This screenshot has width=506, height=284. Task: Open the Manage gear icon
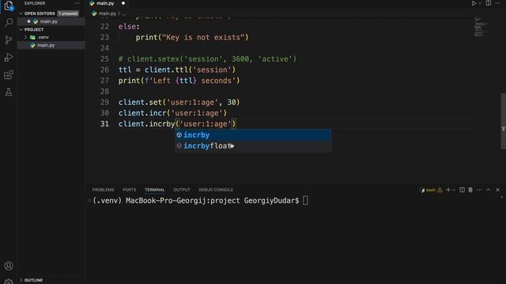pyautogui.click(x=9, y=282)
